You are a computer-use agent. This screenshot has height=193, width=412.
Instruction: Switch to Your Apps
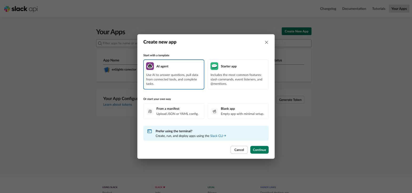(x=399, y=9)
